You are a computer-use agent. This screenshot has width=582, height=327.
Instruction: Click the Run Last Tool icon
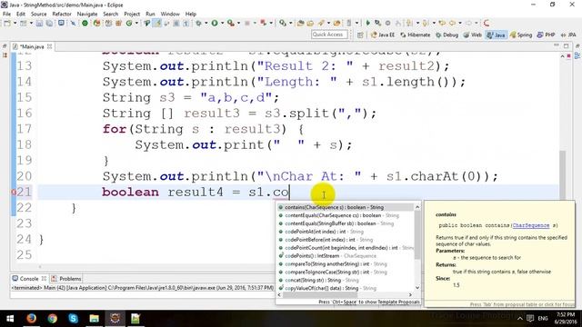[x=231, y=23]
